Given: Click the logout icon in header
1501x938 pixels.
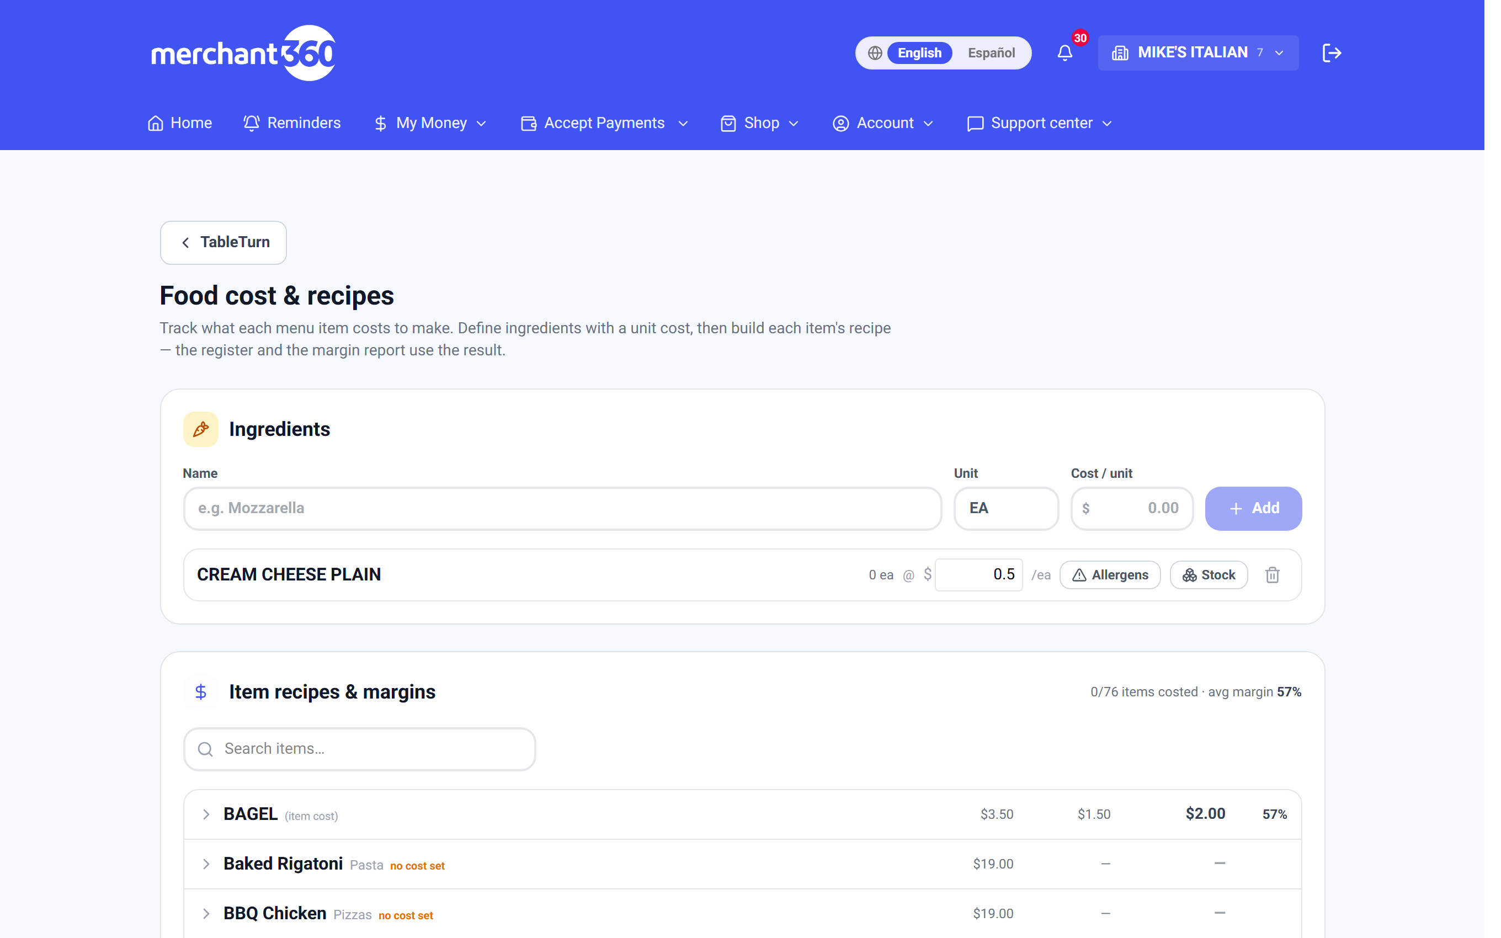Looking at the screenshot, I should pyautogui.click(x=1331, y=53).
